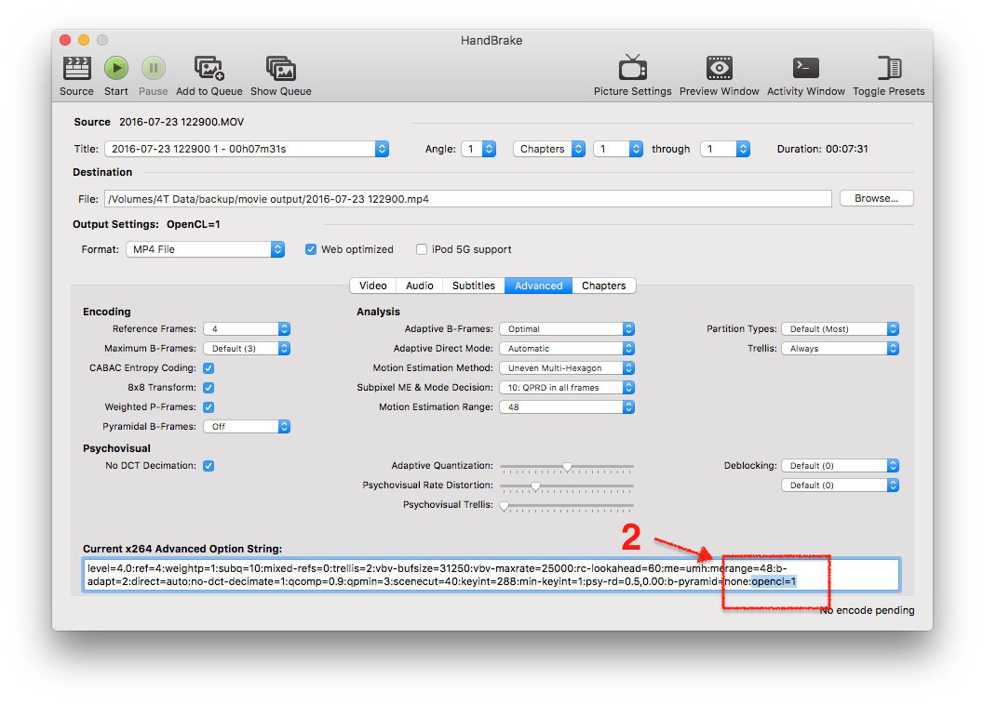The image size is (983, 705).
Task: Start encoding with green play icon
Action: pyautogui.click(x=116, y=68)
